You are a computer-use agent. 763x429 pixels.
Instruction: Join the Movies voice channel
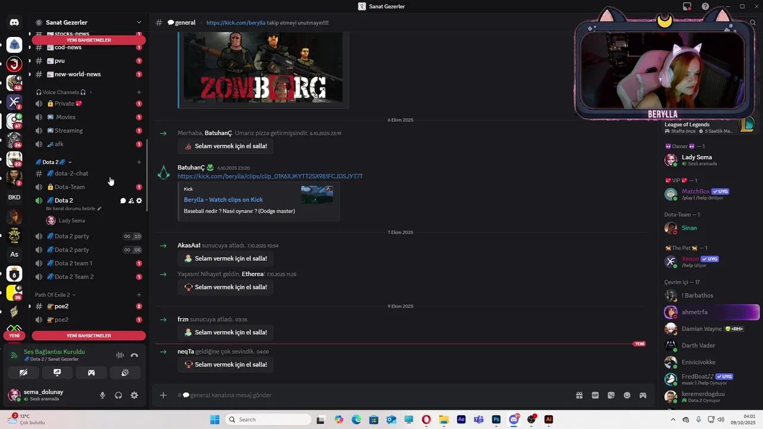[89, 117]
